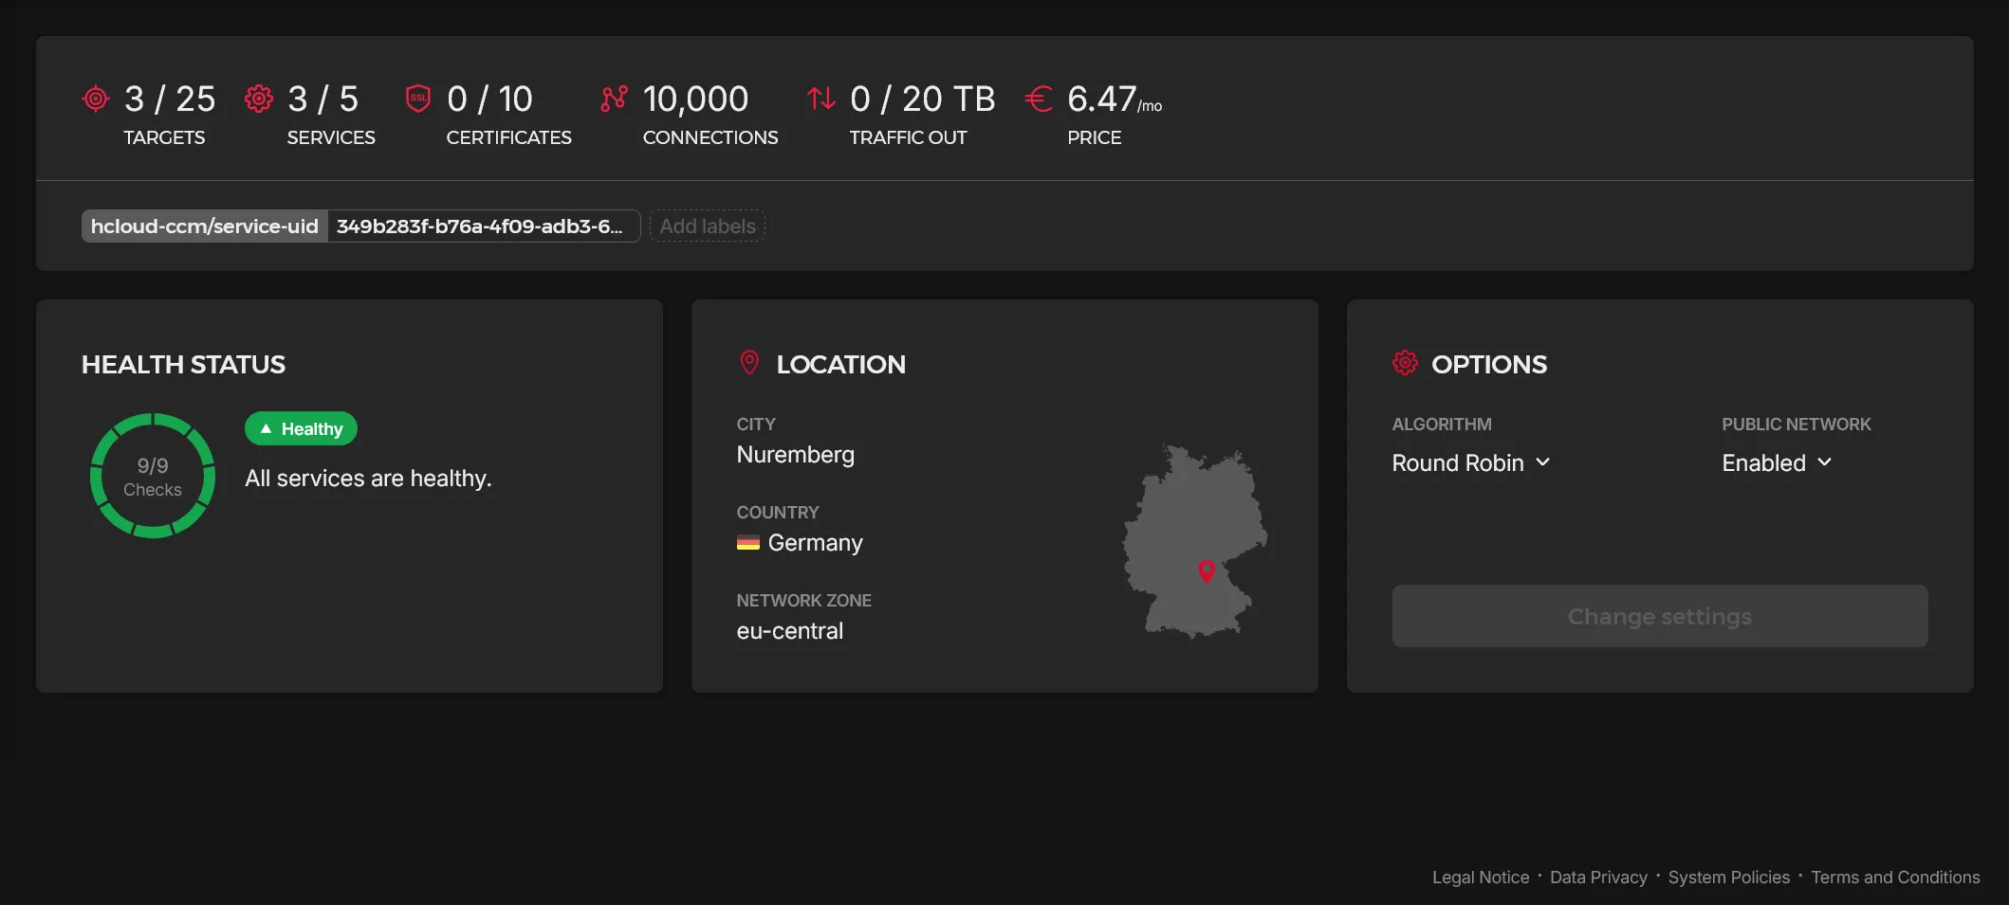Click the Options gear icon
The image size is (2009, 905).
[x=1405, y=362]
